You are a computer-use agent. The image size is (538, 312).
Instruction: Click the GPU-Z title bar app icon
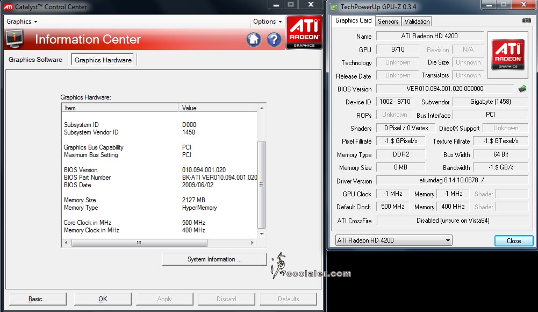[x=334, y=7]
